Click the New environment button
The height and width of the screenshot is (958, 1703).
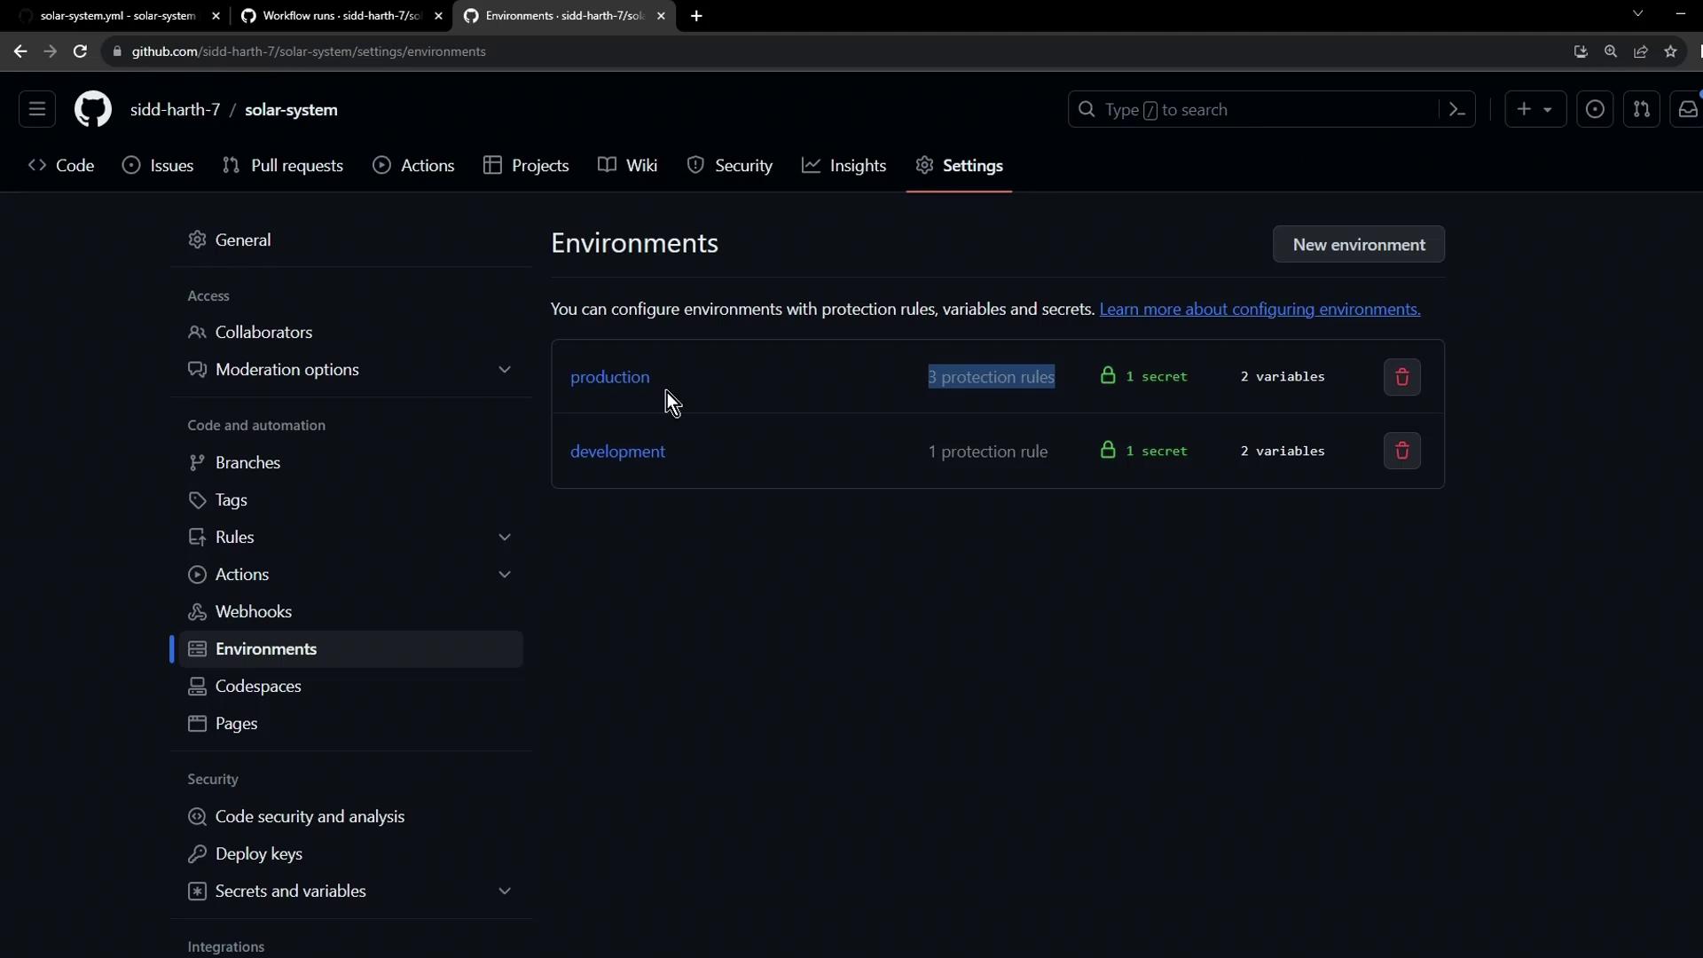1358,245
